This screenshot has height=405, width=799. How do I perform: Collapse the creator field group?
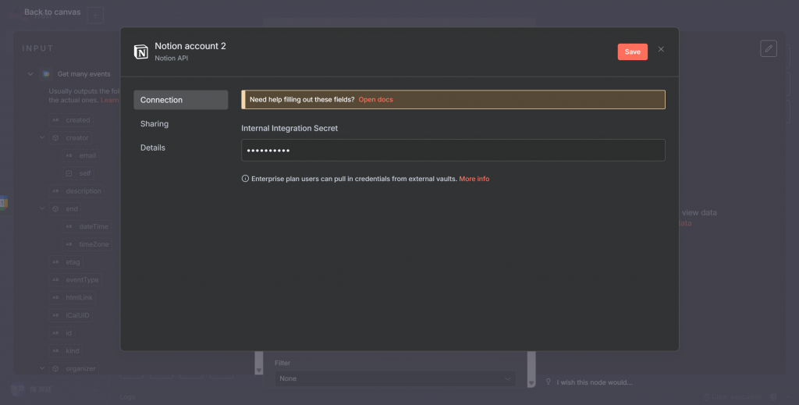tap(42, 137)
